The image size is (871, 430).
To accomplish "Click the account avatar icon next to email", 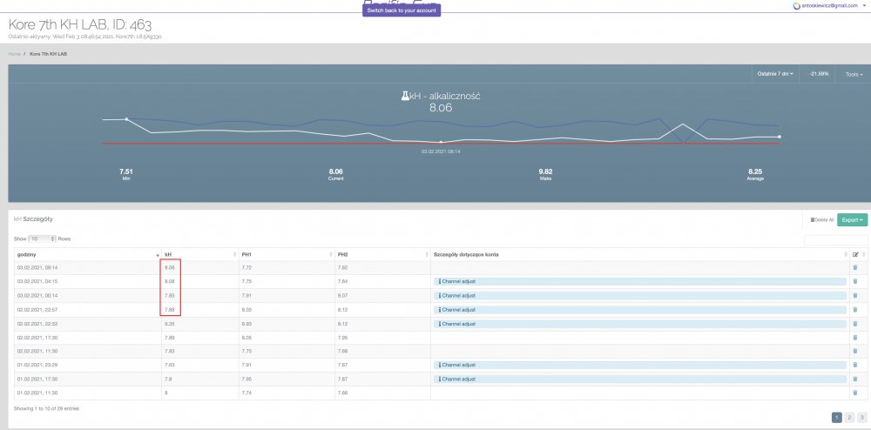I will [796, 5].
